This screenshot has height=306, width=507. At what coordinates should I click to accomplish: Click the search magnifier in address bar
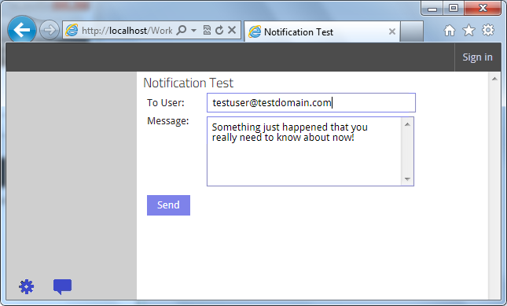[x=182, y=31]
